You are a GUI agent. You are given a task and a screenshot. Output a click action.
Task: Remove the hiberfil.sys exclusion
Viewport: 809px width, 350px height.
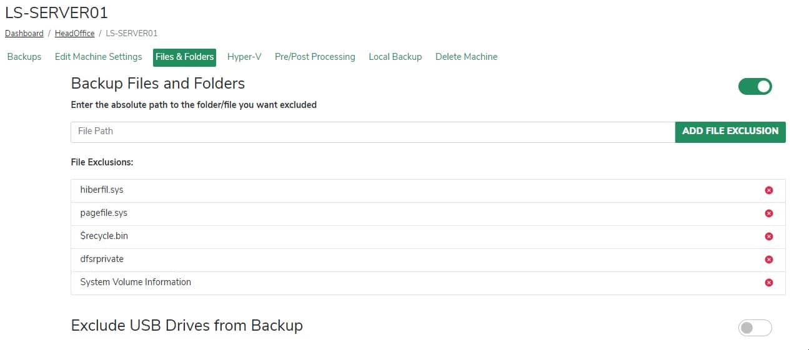click(769, 190)
